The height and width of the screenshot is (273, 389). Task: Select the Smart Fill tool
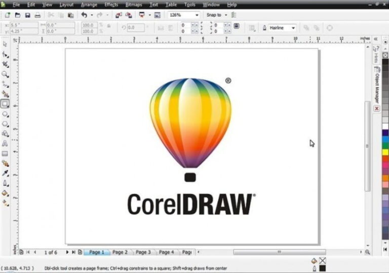[5, 94]
